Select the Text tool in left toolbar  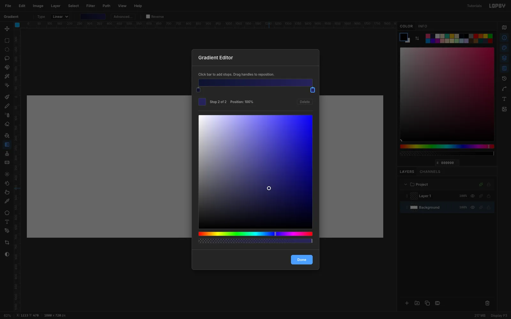click(7, 222)
